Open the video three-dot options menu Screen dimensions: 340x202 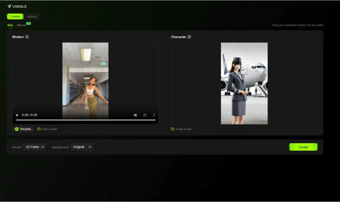(154, 115)
